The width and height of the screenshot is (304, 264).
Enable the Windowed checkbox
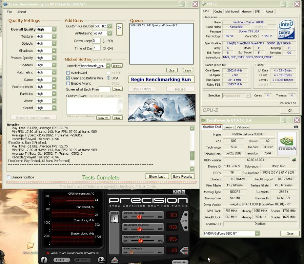point(68,73)
